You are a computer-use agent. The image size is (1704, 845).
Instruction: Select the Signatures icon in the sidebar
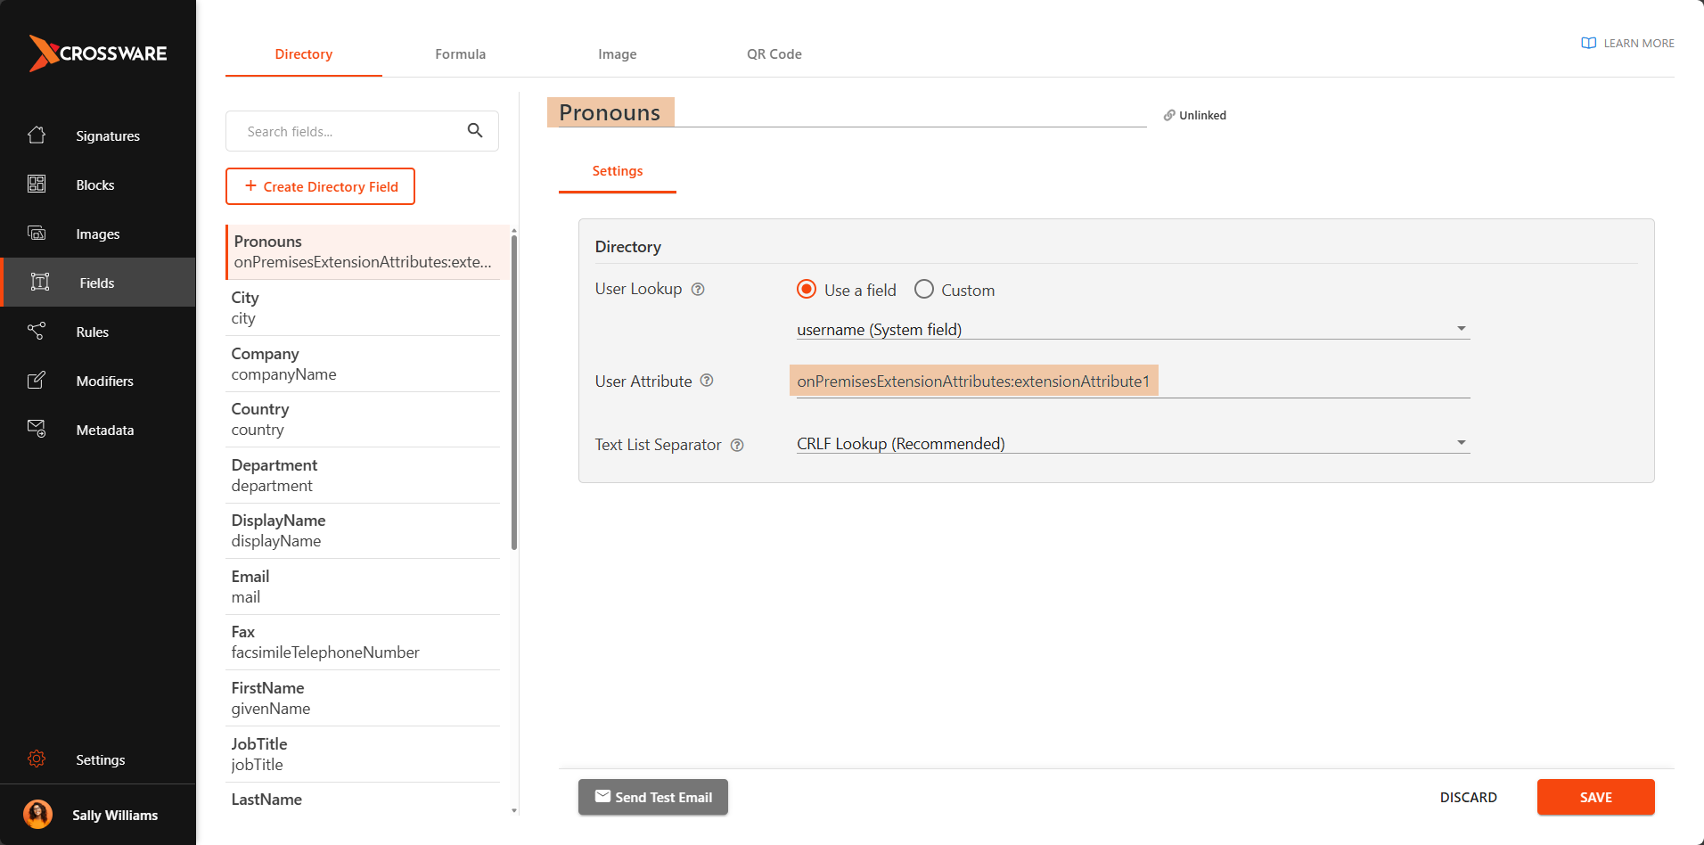pos(37,135)
